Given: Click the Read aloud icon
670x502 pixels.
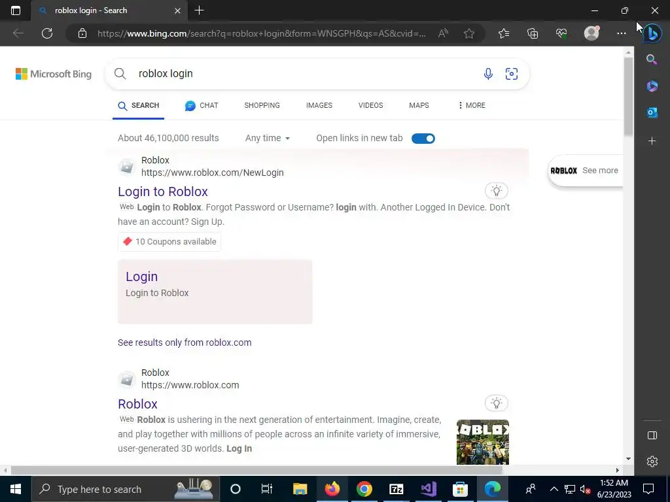Looking at the screenshot, I should pyautogui.click(x=443, y=33).
